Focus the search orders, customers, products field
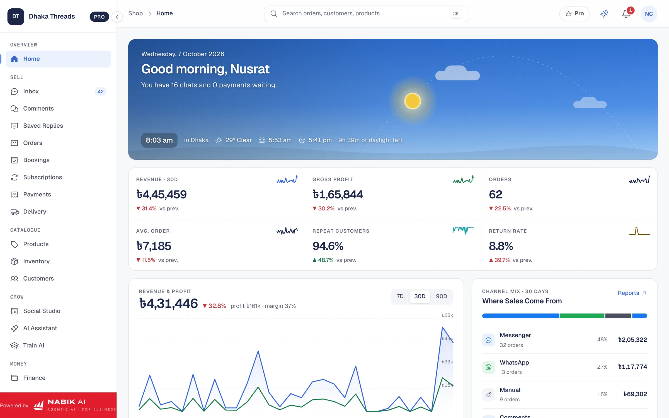 point(366,14)
